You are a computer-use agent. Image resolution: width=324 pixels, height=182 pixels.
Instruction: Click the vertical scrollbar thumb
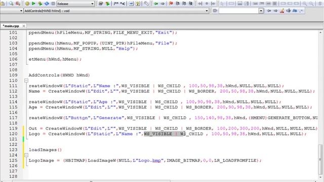[x=320, y=159]
